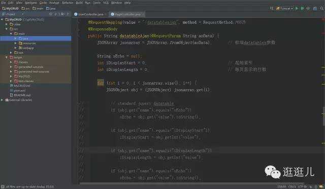Expand the test folder node

(11, 53)
